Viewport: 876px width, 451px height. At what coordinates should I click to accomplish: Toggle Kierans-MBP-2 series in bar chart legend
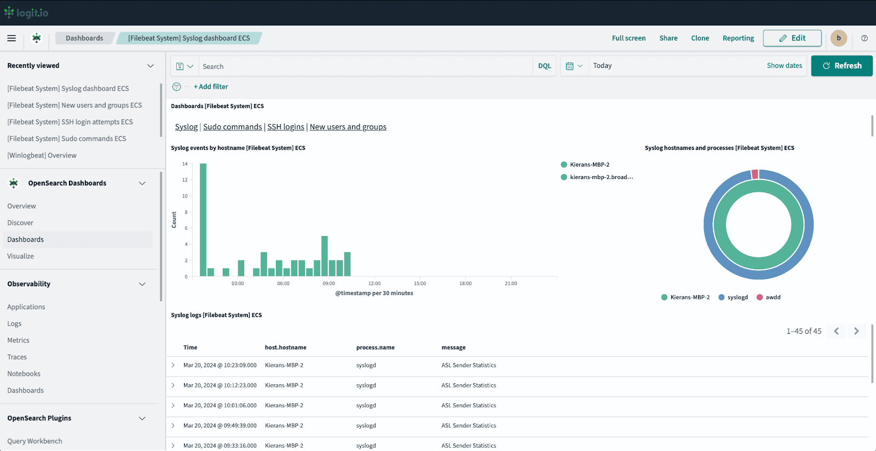point(589,165)
